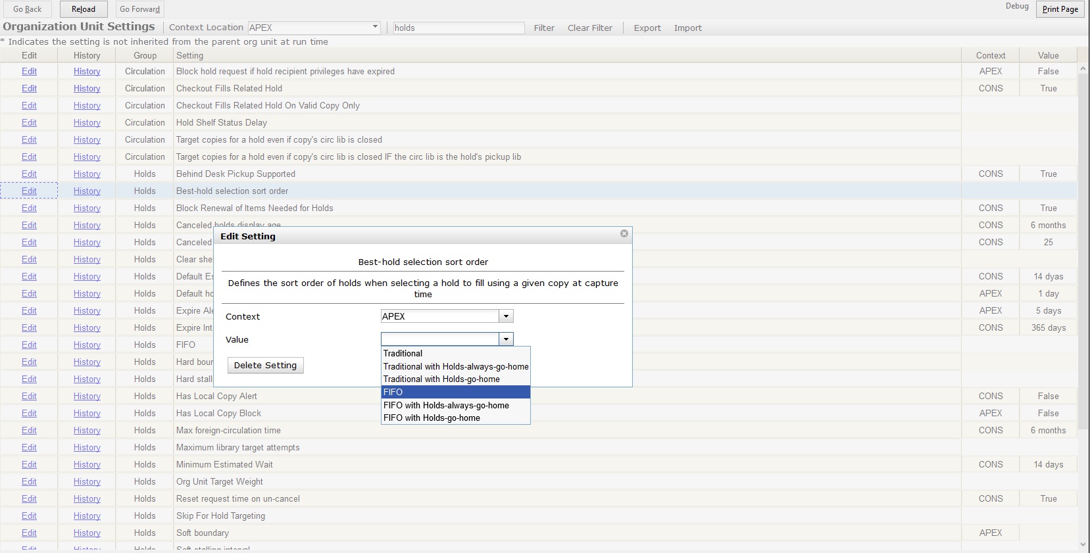Click the Print Page button

click(1060, 9)
